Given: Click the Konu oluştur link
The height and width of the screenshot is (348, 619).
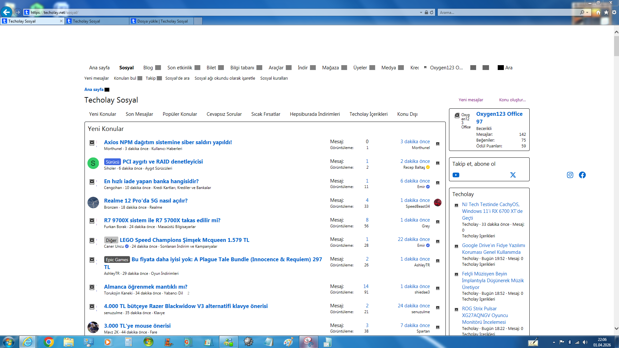Looking at the screenshot, I should coord(513,100).
